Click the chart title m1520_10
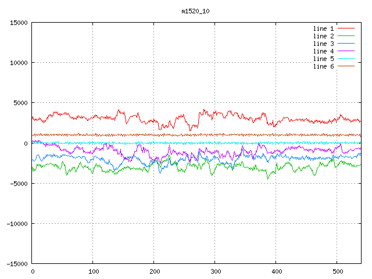 (196, 11)
